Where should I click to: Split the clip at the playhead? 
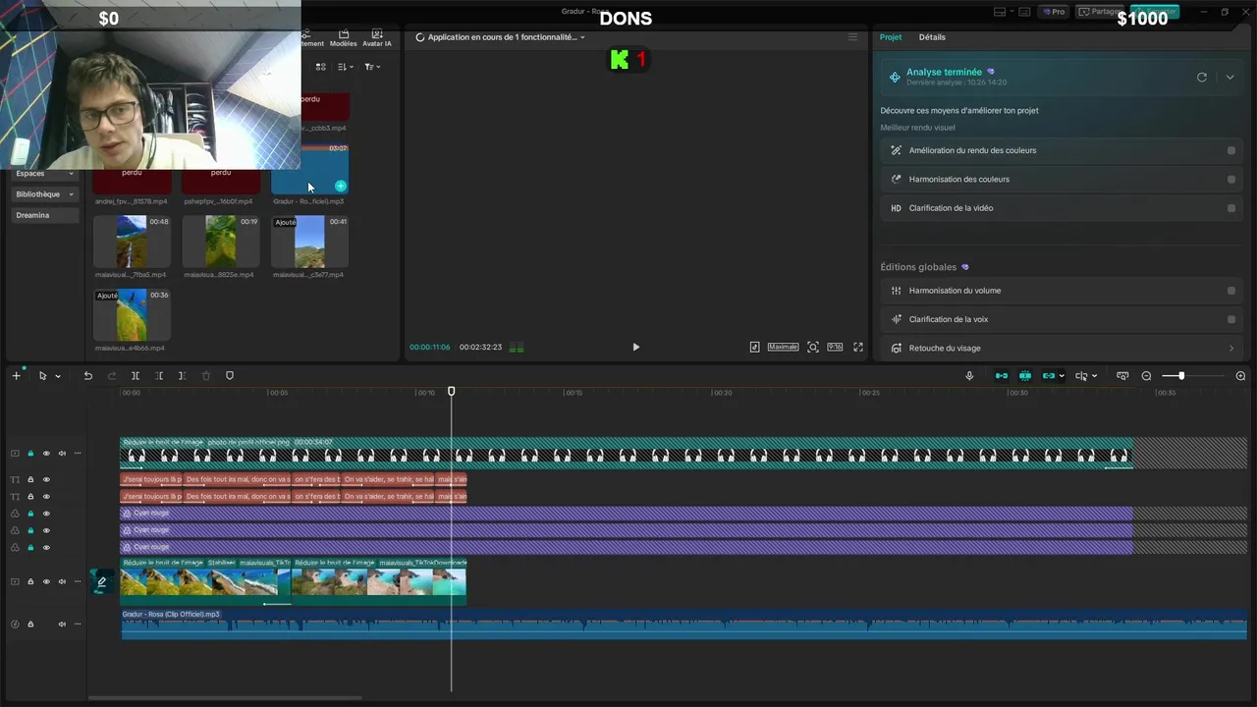point(136,376)
